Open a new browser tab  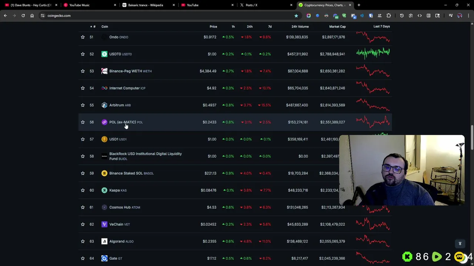[359, 5]
